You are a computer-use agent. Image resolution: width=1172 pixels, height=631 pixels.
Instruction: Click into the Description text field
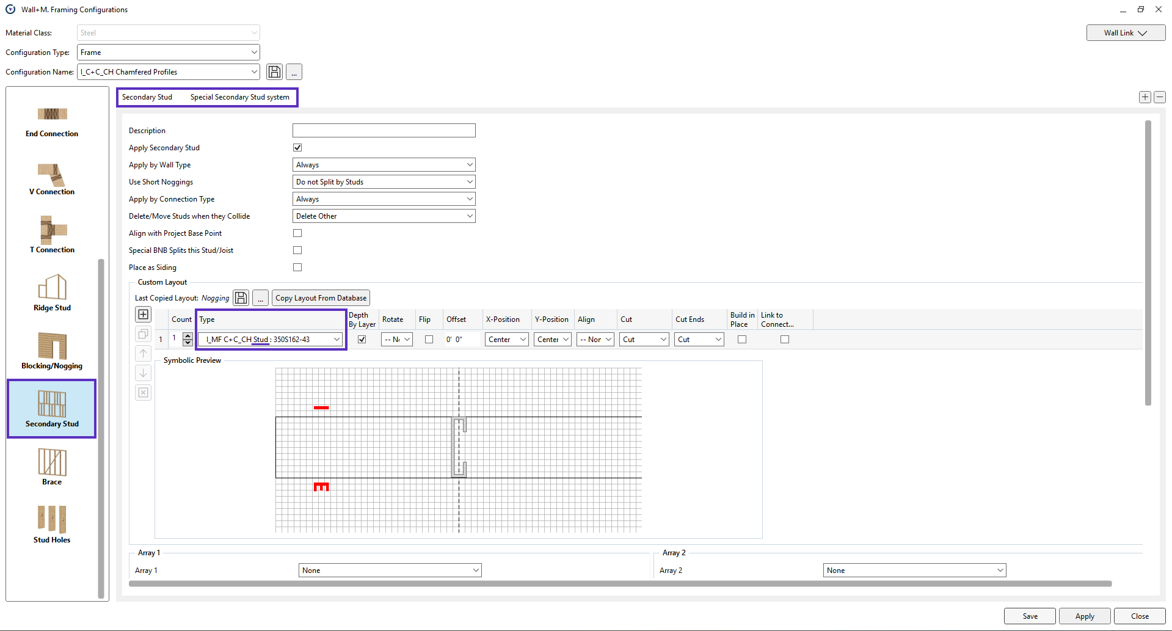384,131
